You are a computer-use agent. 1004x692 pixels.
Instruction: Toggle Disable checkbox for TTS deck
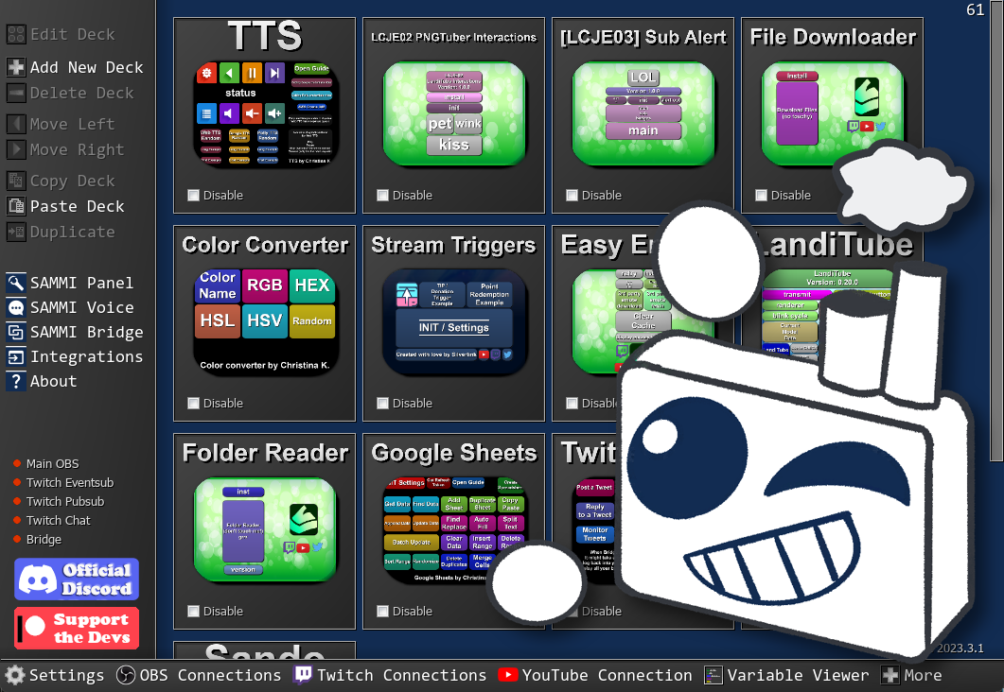point(194,196)
